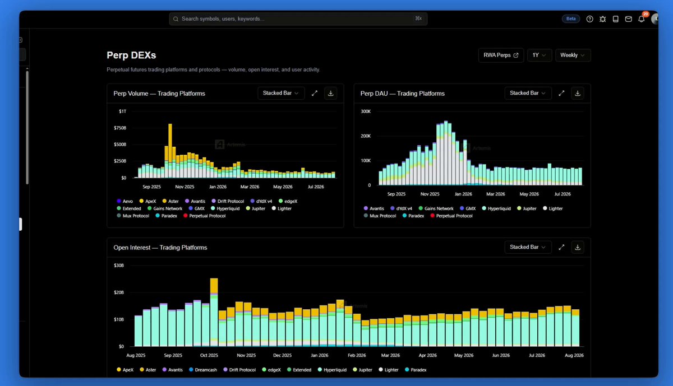The width and height of the screenshot is (673, 386).
Task: Click the bug report icon
Action: click(x=602, y=18)
